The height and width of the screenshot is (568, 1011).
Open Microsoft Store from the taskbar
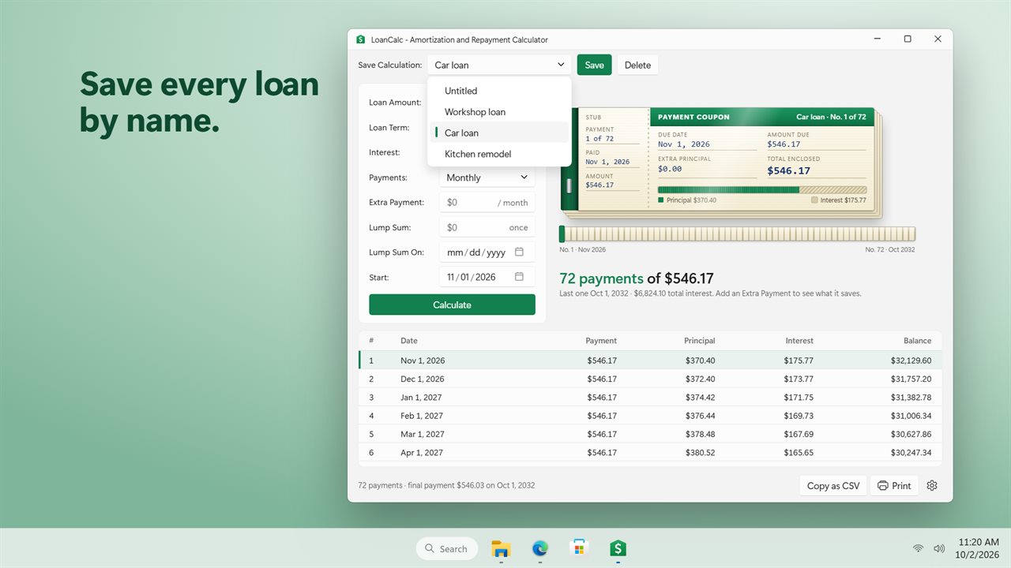pos(579,548)
